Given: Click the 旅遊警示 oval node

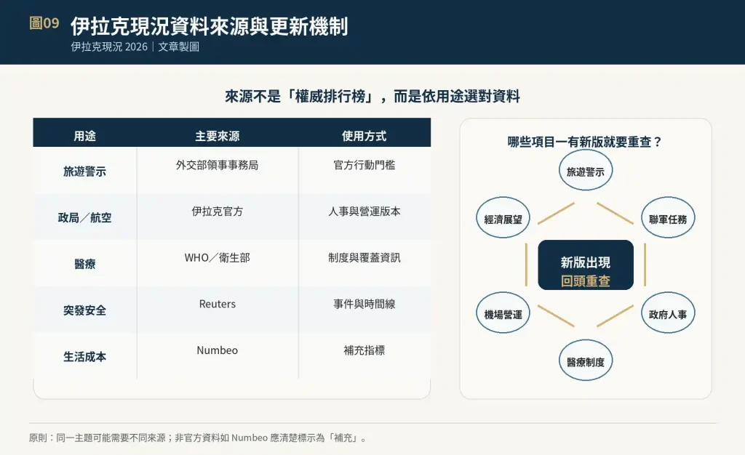Looking at the screenshot, I should coord(586,171).
